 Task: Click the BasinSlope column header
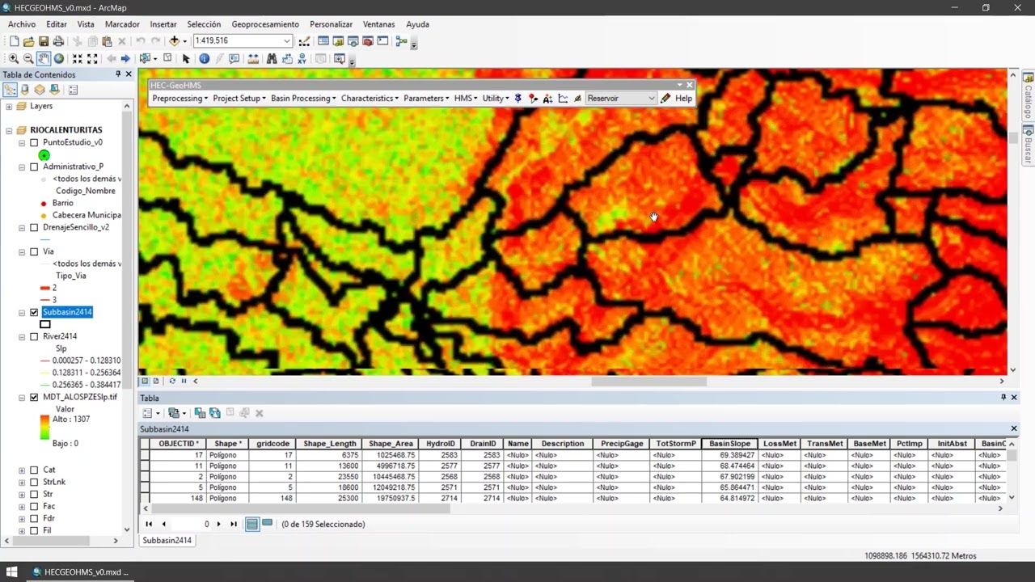729,444
